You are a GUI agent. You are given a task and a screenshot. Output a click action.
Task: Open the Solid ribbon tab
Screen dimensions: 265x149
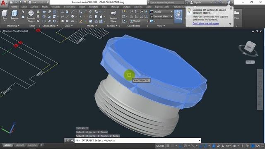tap(24, 7)
